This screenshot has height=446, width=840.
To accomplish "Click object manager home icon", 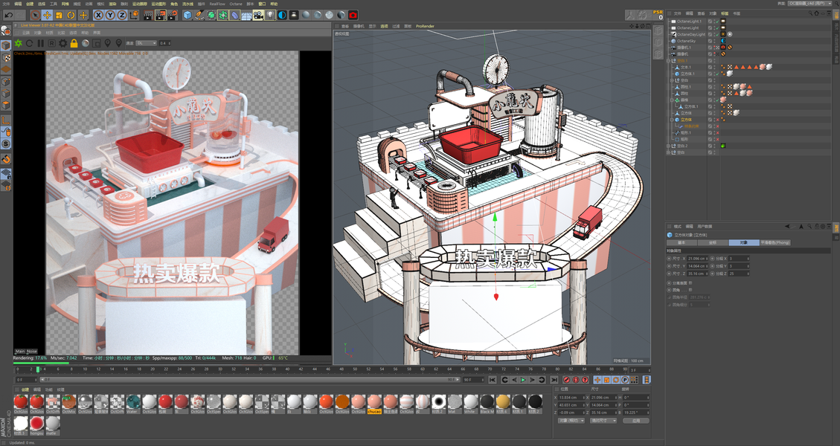I will (x=818, y=13).
